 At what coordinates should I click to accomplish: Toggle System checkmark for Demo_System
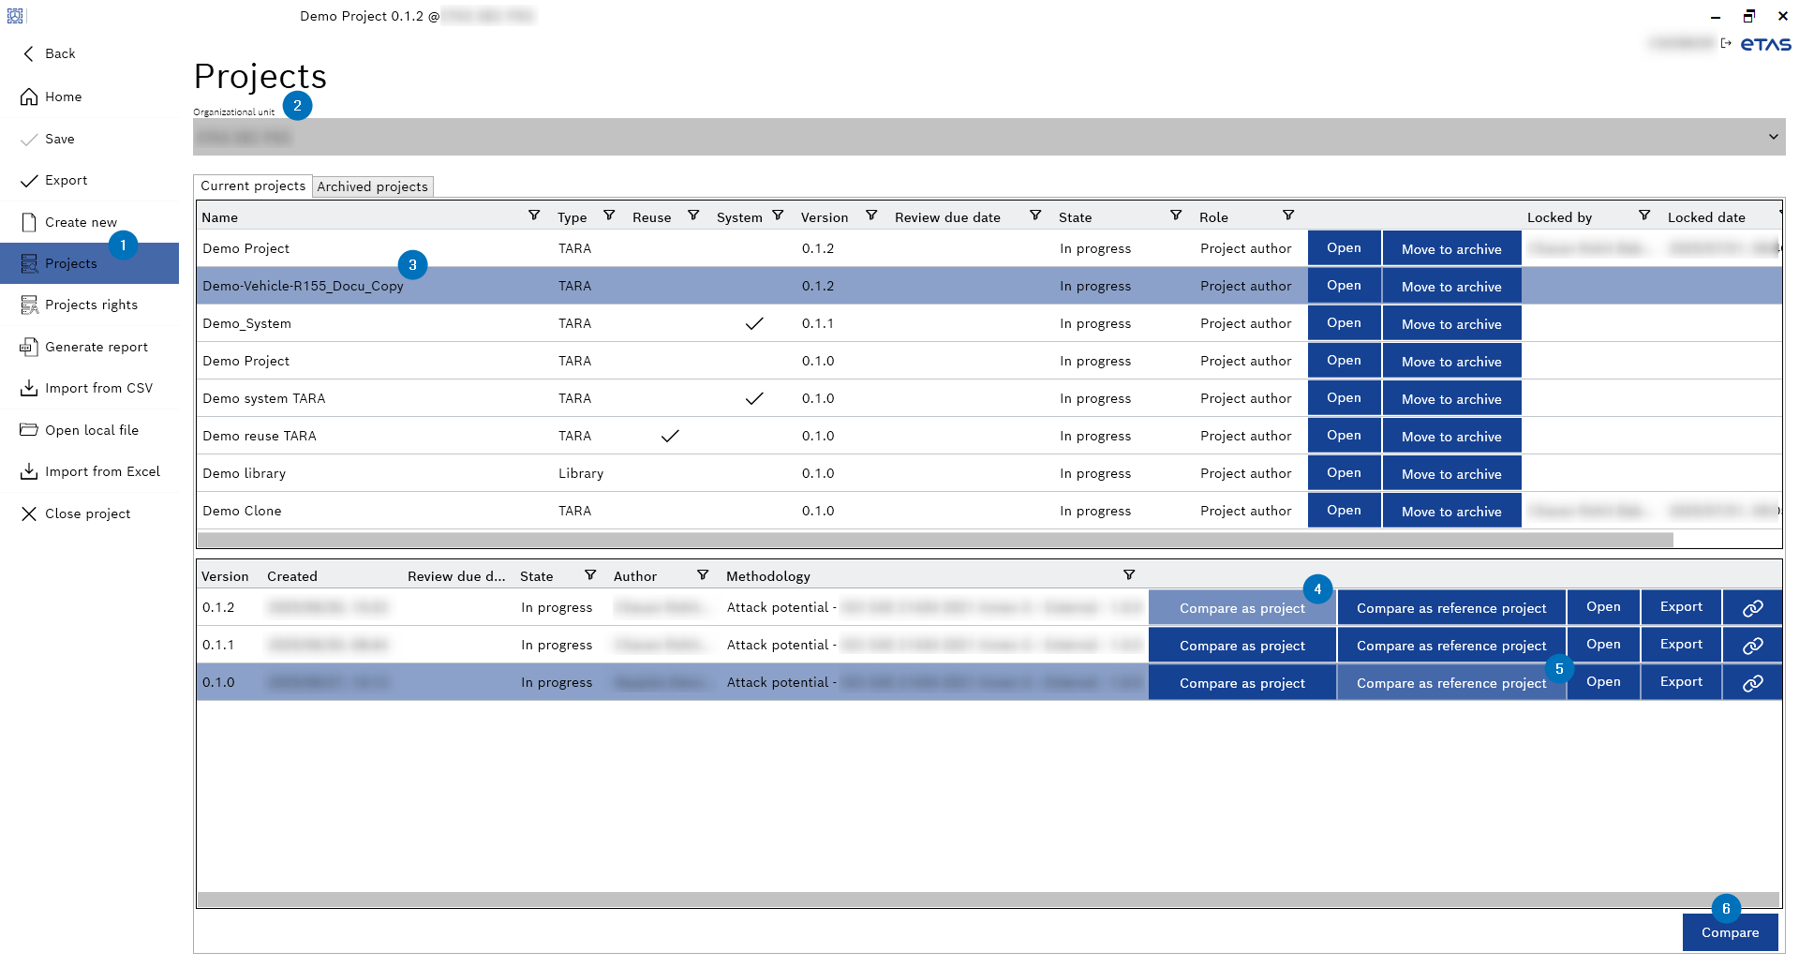point(753,323)
